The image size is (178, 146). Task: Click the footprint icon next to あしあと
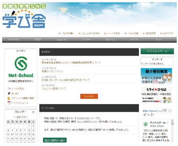click(9, 93)
